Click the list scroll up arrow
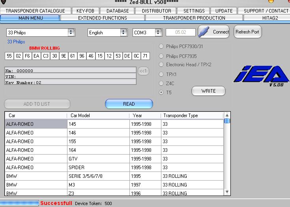Viewport: 290px width, 207px height. [x=227, y=115]
